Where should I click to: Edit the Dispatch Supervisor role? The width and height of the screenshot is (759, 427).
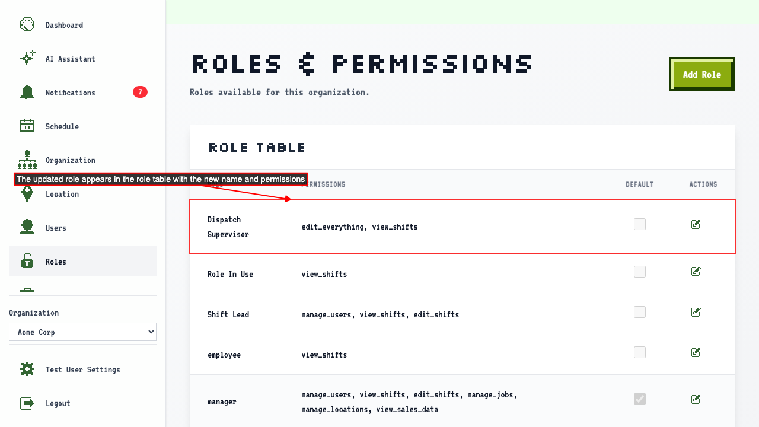click(696, 224)
